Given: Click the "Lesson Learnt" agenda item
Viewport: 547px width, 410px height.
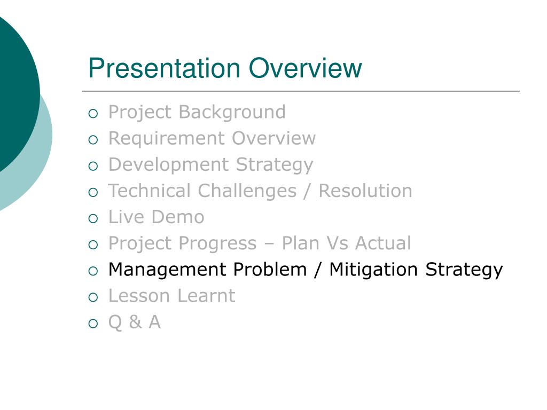Looking at the screenshot, I should point(171,295).
